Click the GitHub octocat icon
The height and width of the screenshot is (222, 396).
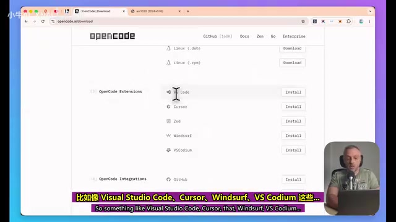168,179
